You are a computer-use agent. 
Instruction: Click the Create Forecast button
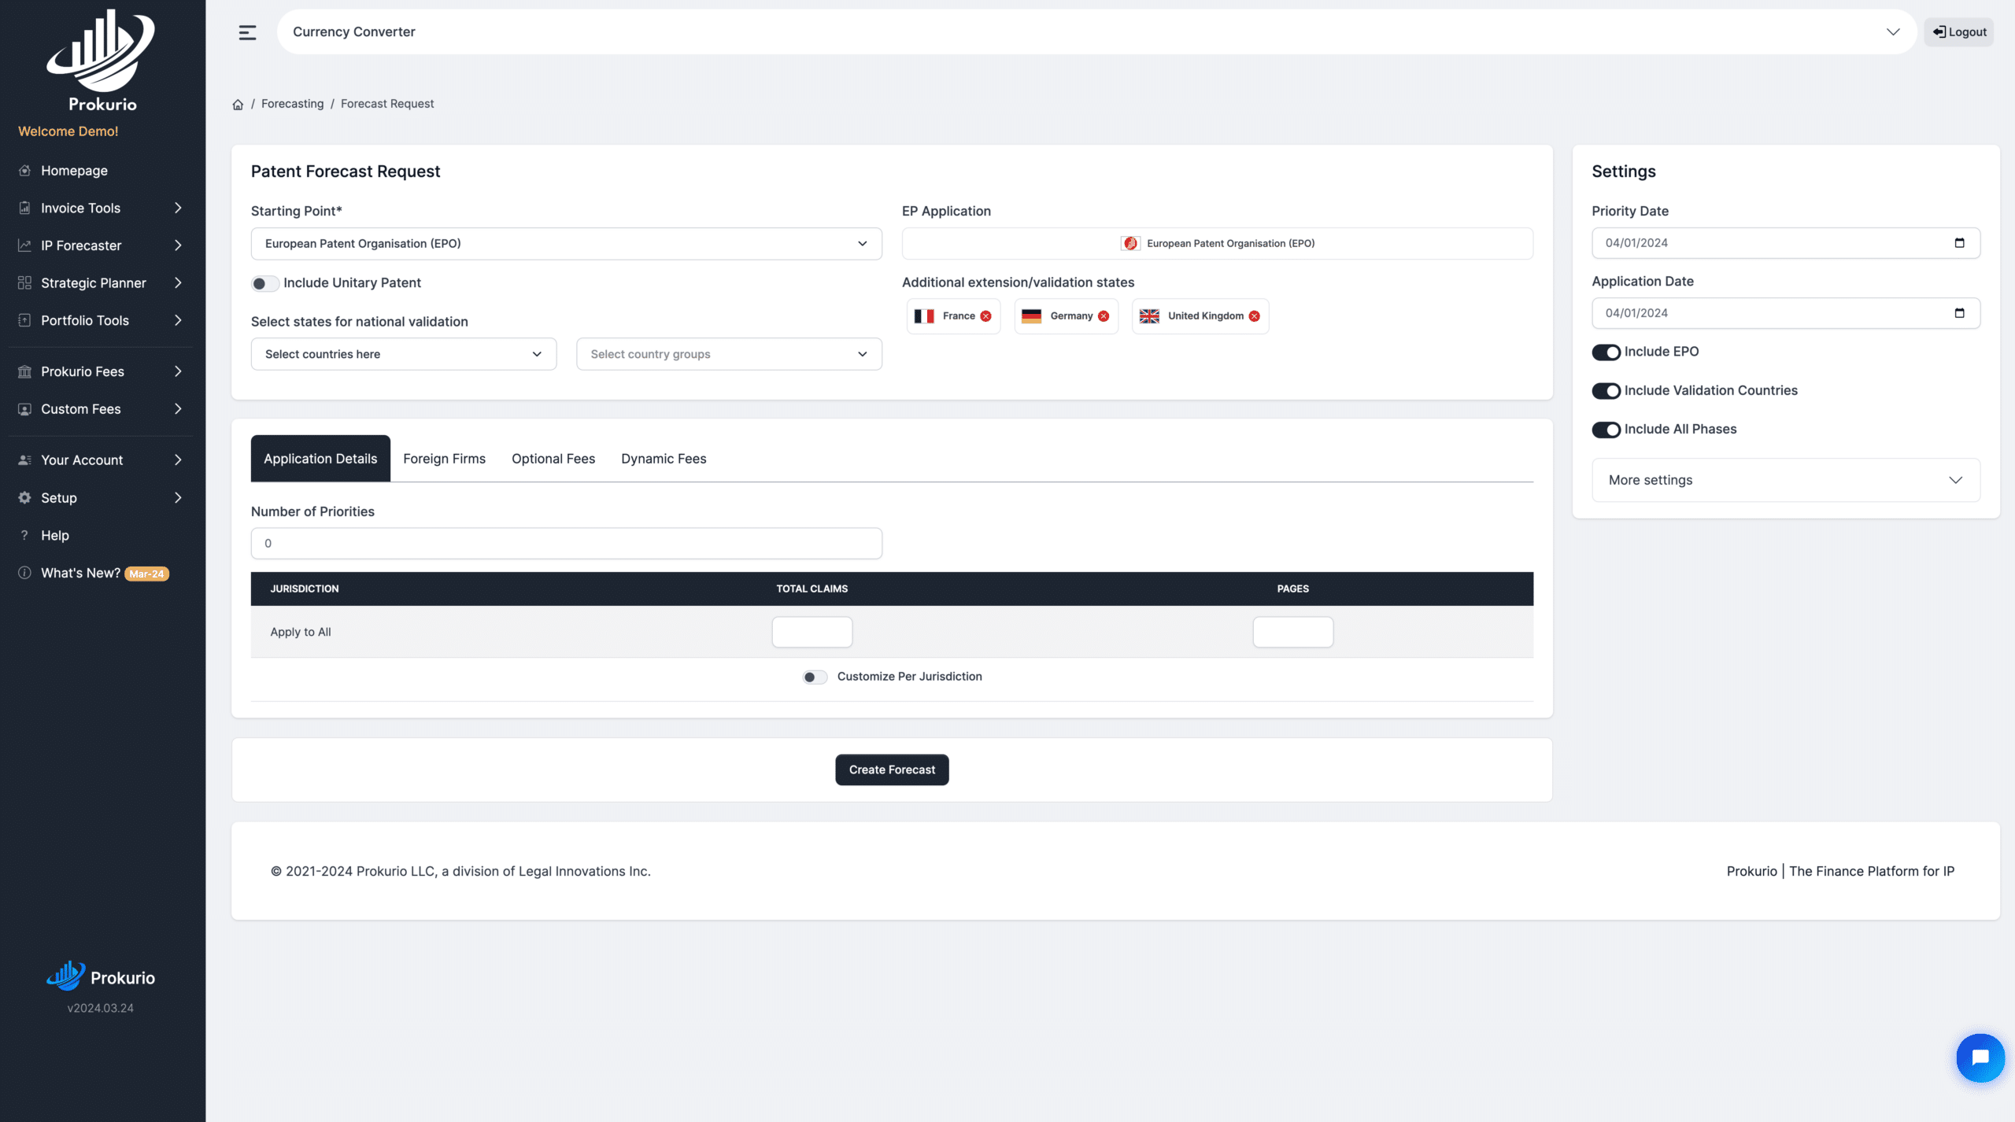(892, 770)
